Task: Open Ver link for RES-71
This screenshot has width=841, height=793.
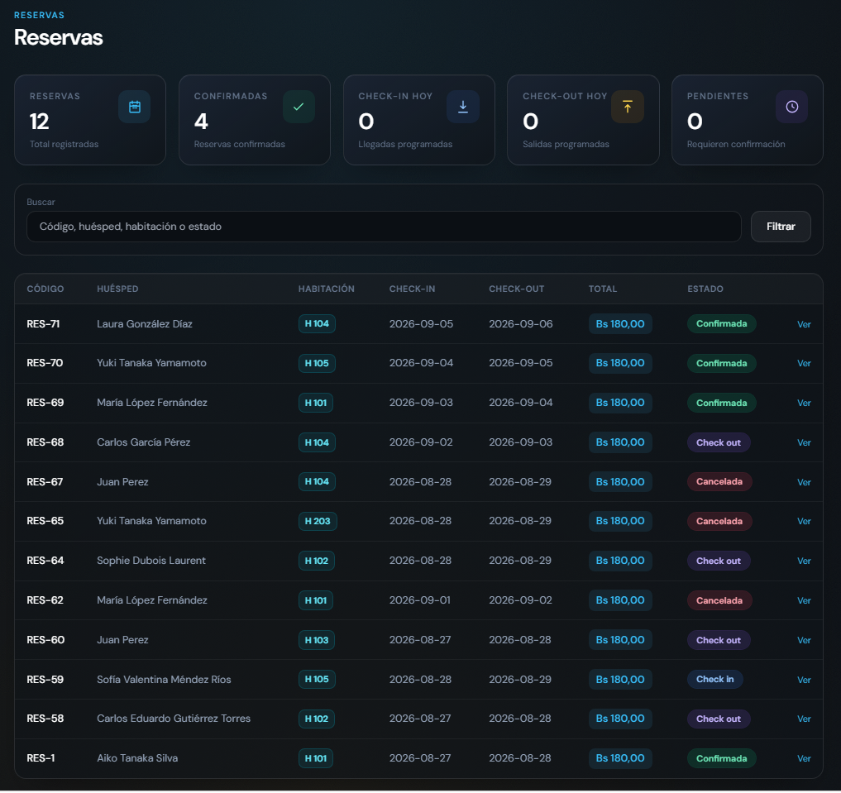Action: [x=804, y=324]
